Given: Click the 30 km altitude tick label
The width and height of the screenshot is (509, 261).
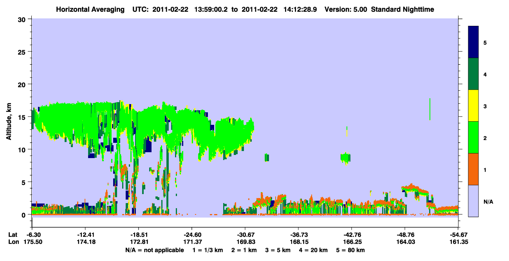Looking at the screenshot, I should click(23, 19).
